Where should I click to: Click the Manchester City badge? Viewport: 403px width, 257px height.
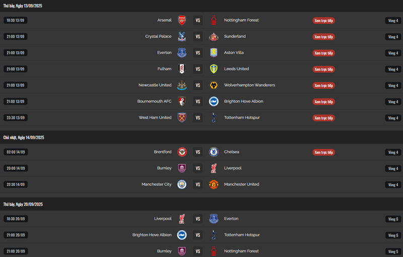pyautogui.click(x=182, y=184)
